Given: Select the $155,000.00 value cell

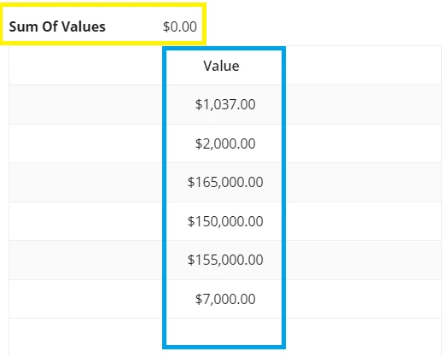Looking at the screenshot, I should [x=225, y=260].
